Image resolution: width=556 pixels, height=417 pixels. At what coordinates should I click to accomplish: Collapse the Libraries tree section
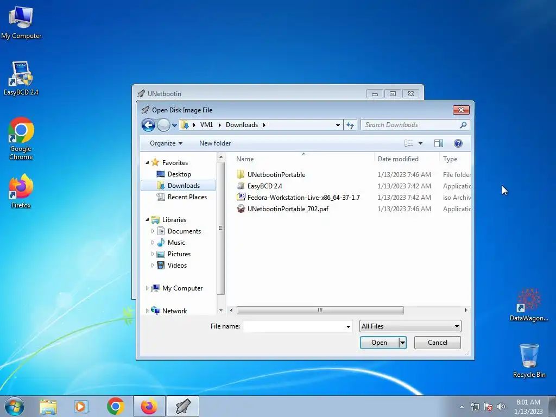pos(147,220)
